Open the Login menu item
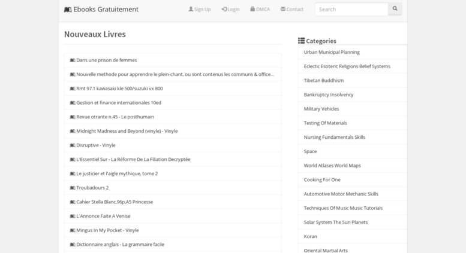This screenshot has height=253, width=466. point(230,9)
